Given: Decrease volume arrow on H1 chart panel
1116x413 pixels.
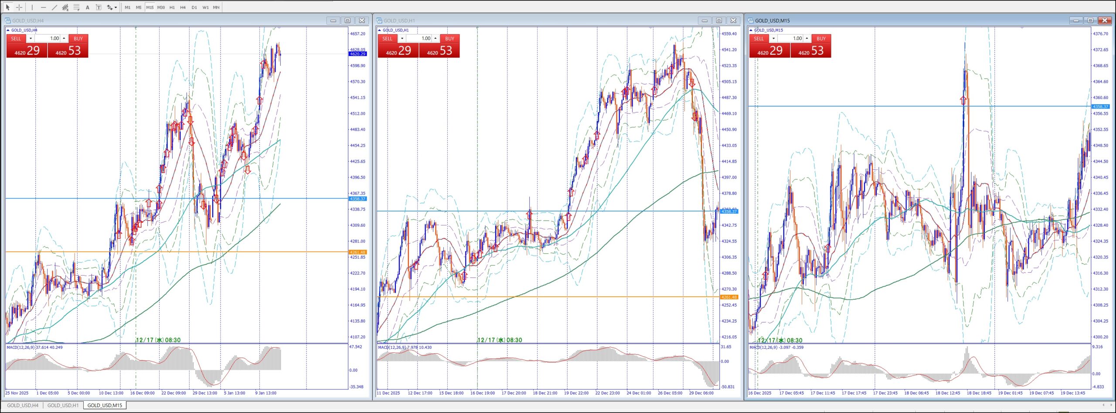Looking at the screenshot, I should tap(402, 39).
